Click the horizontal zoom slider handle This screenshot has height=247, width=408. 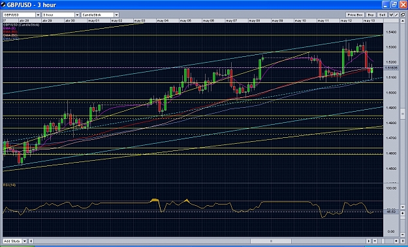(383, 241)
